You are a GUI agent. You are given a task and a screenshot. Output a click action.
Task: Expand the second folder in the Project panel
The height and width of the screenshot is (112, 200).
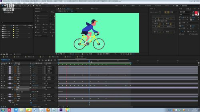(x=1, y=31)
